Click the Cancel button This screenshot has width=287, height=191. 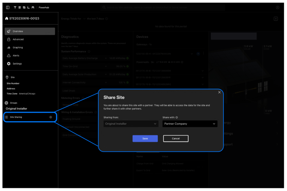tap(176, 138)
